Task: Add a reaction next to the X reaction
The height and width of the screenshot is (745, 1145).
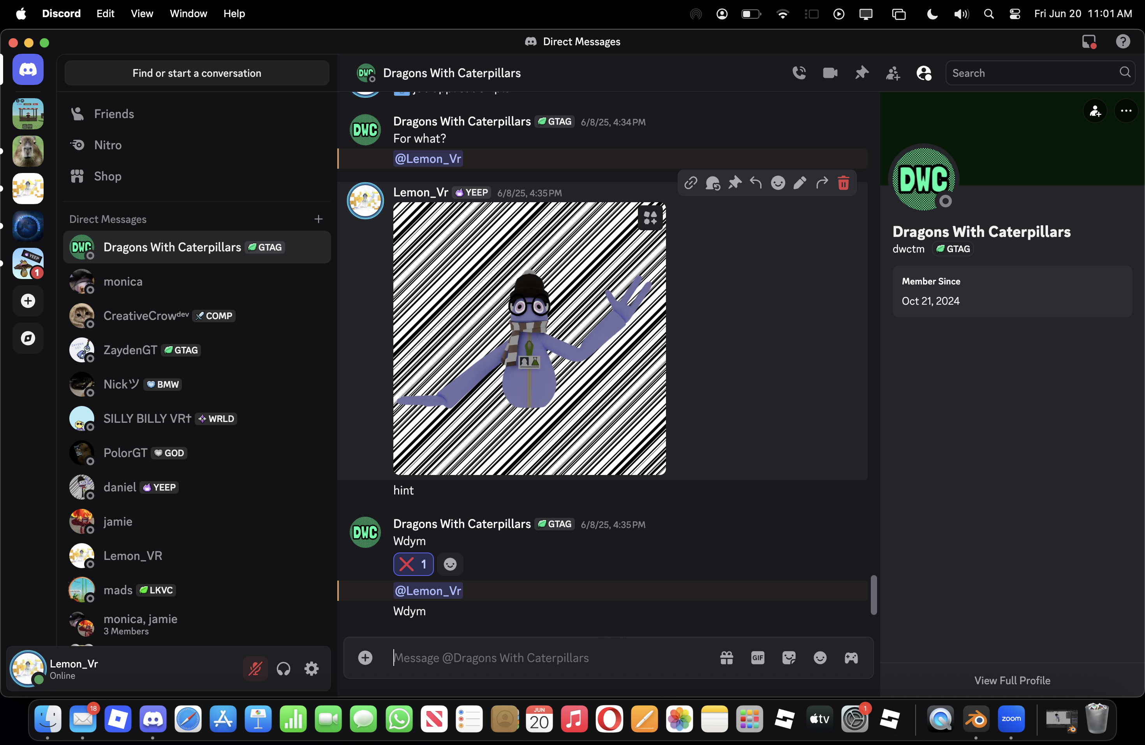Action: click(450, 564)
